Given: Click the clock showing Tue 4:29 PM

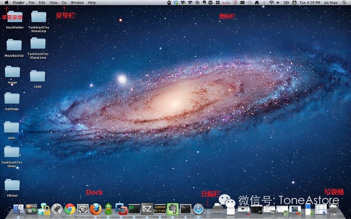Looking at the screenshot, I should pyautogui.click(x=310, y=2).
